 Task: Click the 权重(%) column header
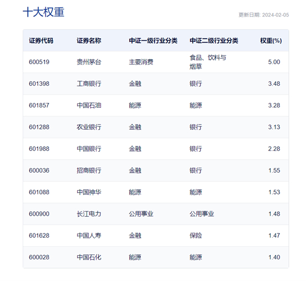coord(271,40)
